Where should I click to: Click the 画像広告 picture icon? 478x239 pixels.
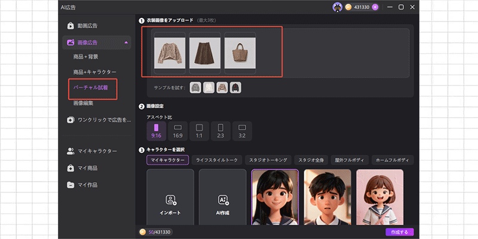click(x=71, y=42)
